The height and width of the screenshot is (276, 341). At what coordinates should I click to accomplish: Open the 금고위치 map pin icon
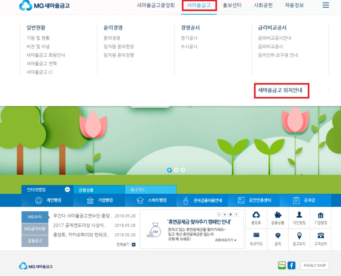(299, 239)
